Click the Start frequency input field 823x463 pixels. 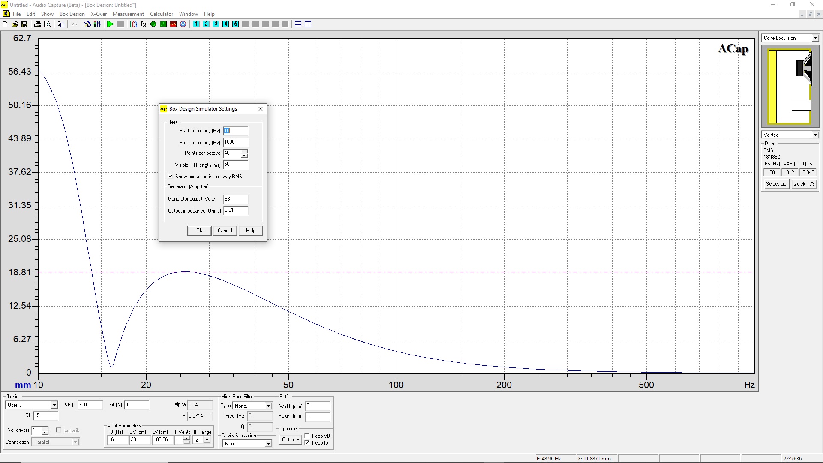(235, 131)
